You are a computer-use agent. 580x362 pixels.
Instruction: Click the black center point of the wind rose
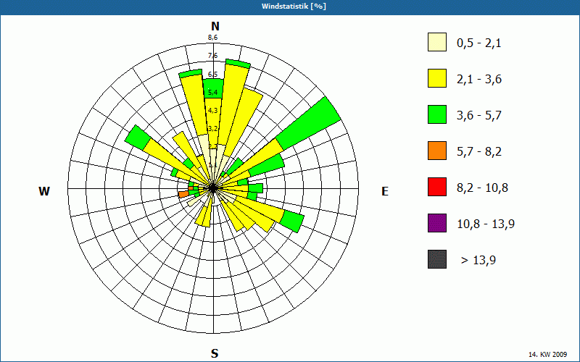point(213,188)
